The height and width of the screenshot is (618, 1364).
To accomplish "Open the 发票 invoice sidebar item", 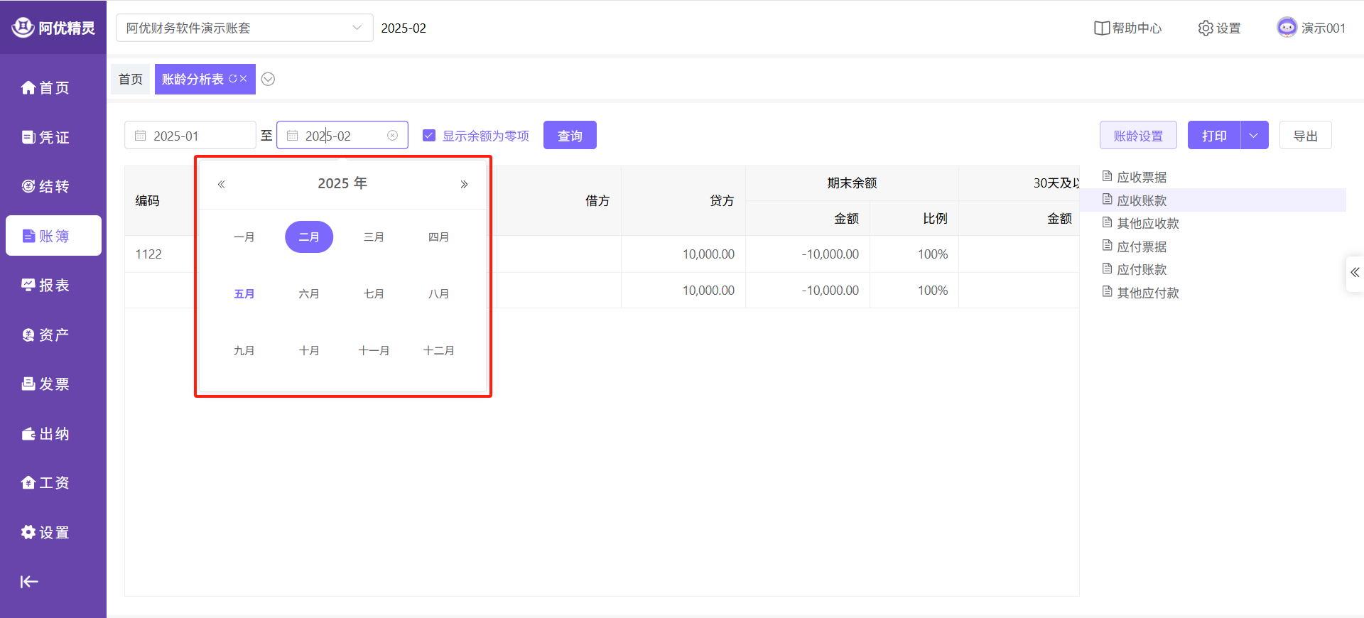I will click(x=45, y=384).
